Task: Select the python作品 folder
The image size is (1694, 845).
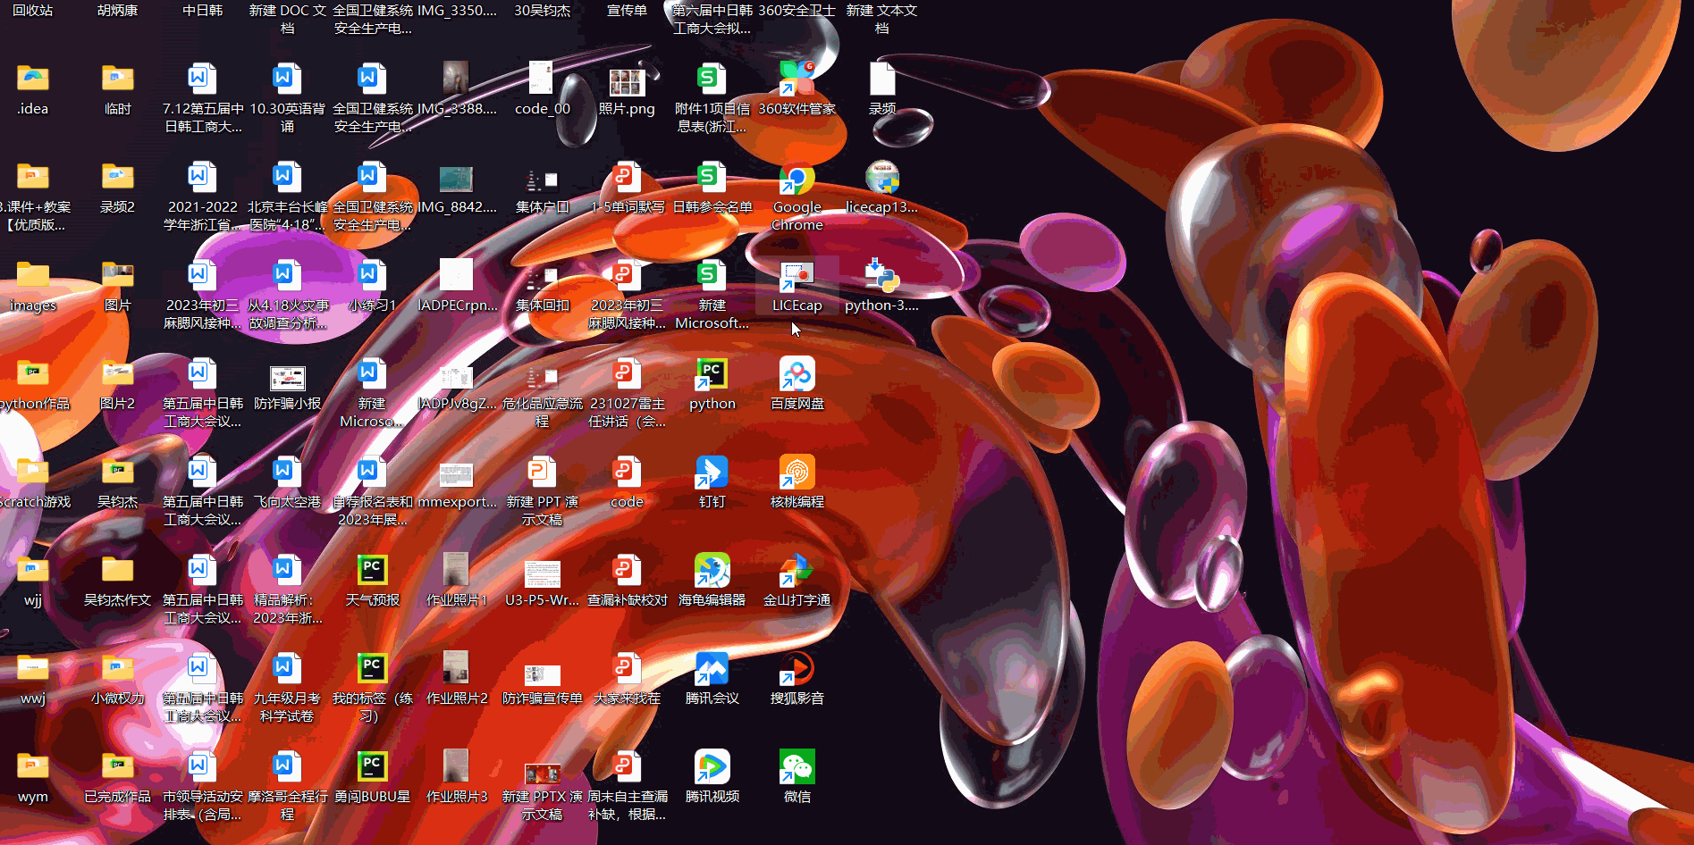Action: coord(33,374)
